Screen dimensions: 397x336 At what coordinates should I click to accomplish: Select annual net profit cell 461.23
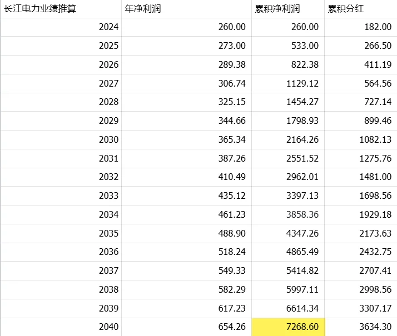tap(187, 214)
